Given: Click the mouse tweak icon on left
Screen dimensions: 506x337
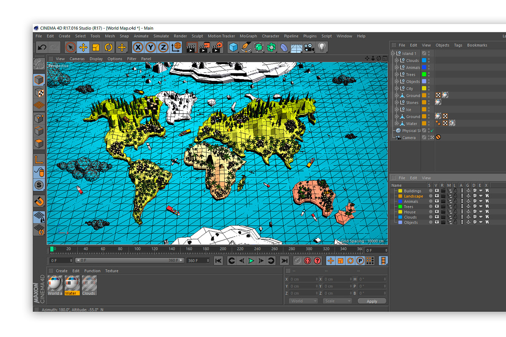Looking at the screenshot, I should pyautogui.click(x=39, y=172).
